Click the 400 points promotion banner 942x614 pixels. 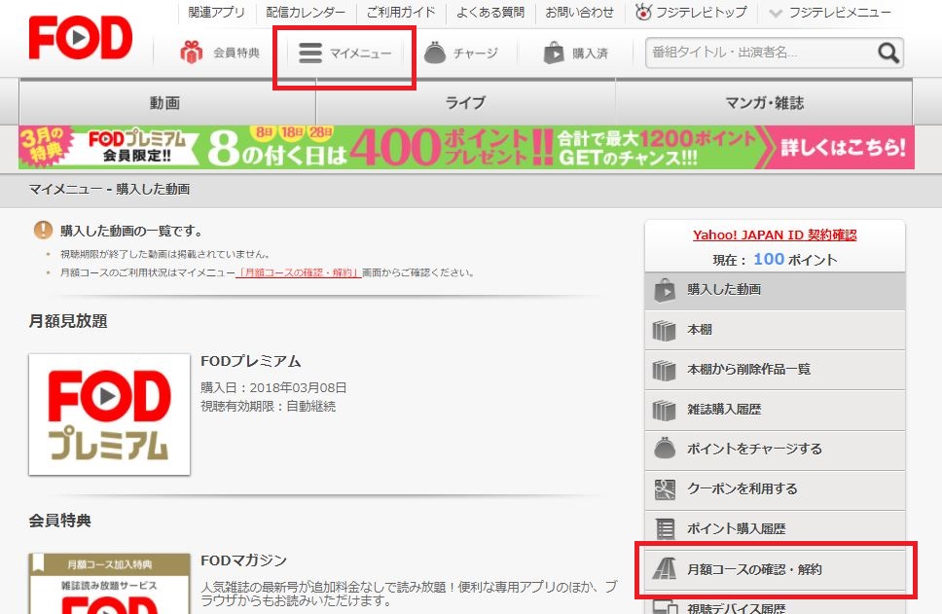coord(467,147)
